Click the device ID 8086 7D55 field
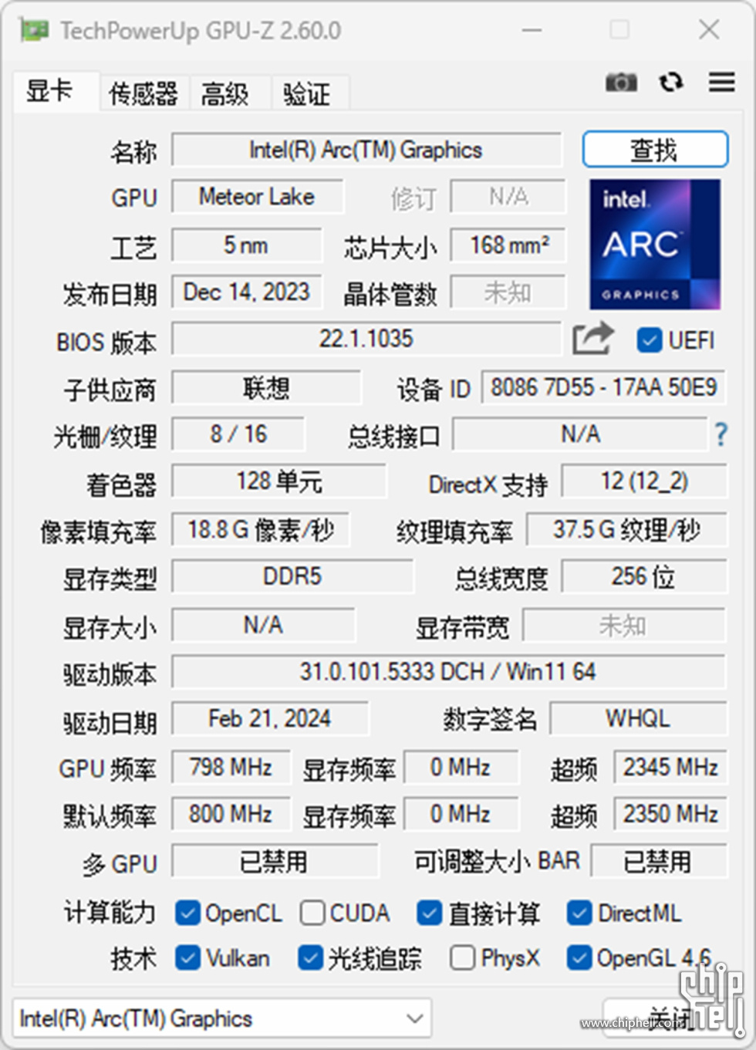Image resolution: width=756 pixels, height=1050 pixels. (604, 387)
